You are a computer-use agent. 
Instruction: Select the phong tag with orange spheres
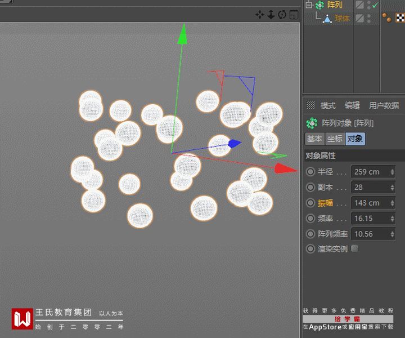(386, 17)
